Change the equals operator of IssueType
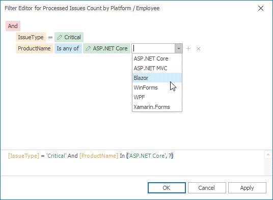This screenshot has width=273, height=200. (50, 37)
